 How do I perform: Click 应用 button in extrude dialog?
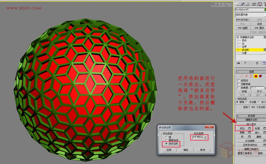click(169, 150)
